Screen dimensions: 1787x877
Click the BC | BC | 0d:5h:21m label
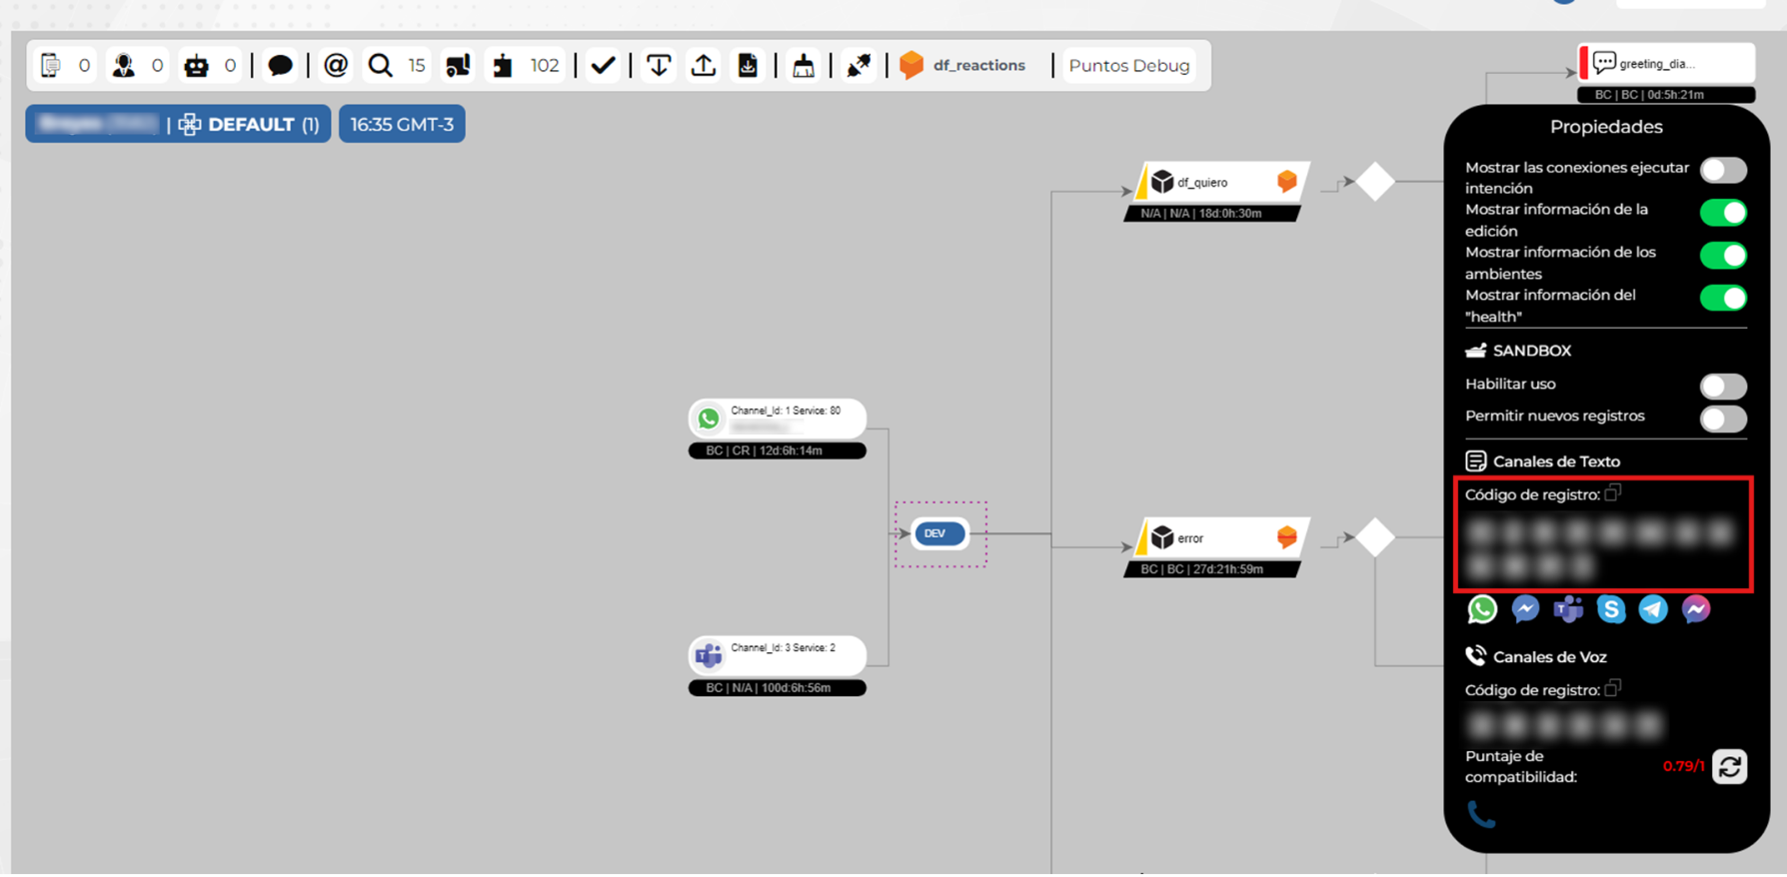[x=1666, y=95]
